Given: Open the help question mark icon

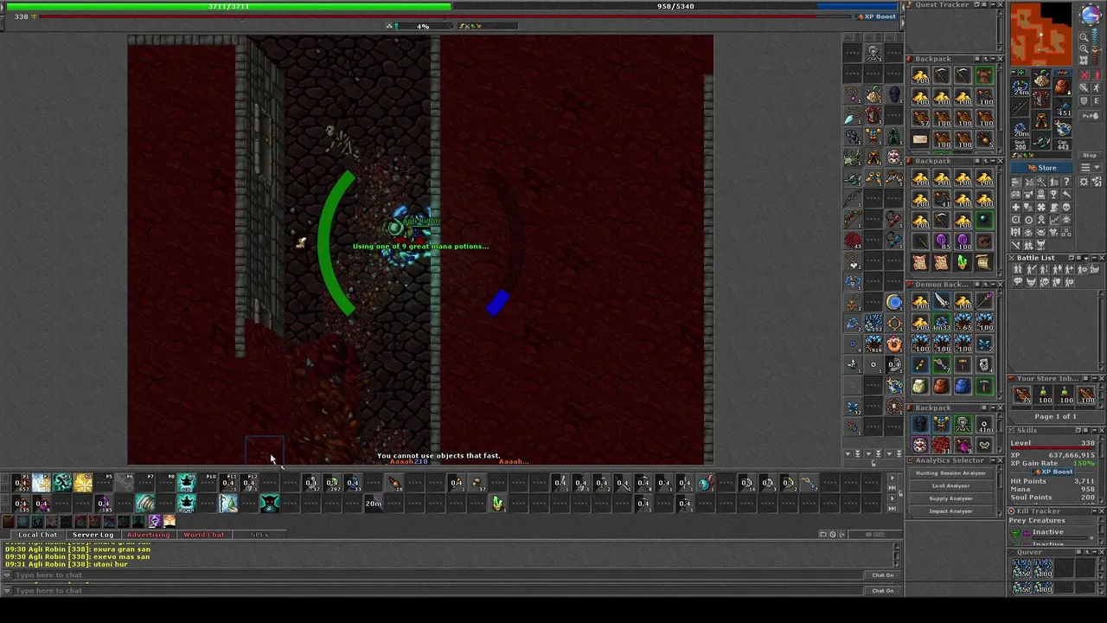Looking at the screenshot, I should pos(1066,182).
